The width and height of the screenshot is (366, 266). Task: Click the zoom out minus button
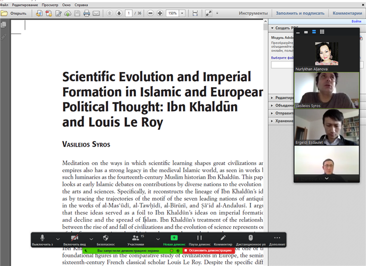pyautogui.click(x=150, y=13)
